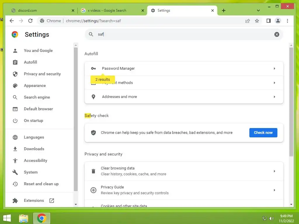Click the download arrow icon for Downloads
Image resolution: width=299 pixels, height=224 pixels.
coord(15,149)
